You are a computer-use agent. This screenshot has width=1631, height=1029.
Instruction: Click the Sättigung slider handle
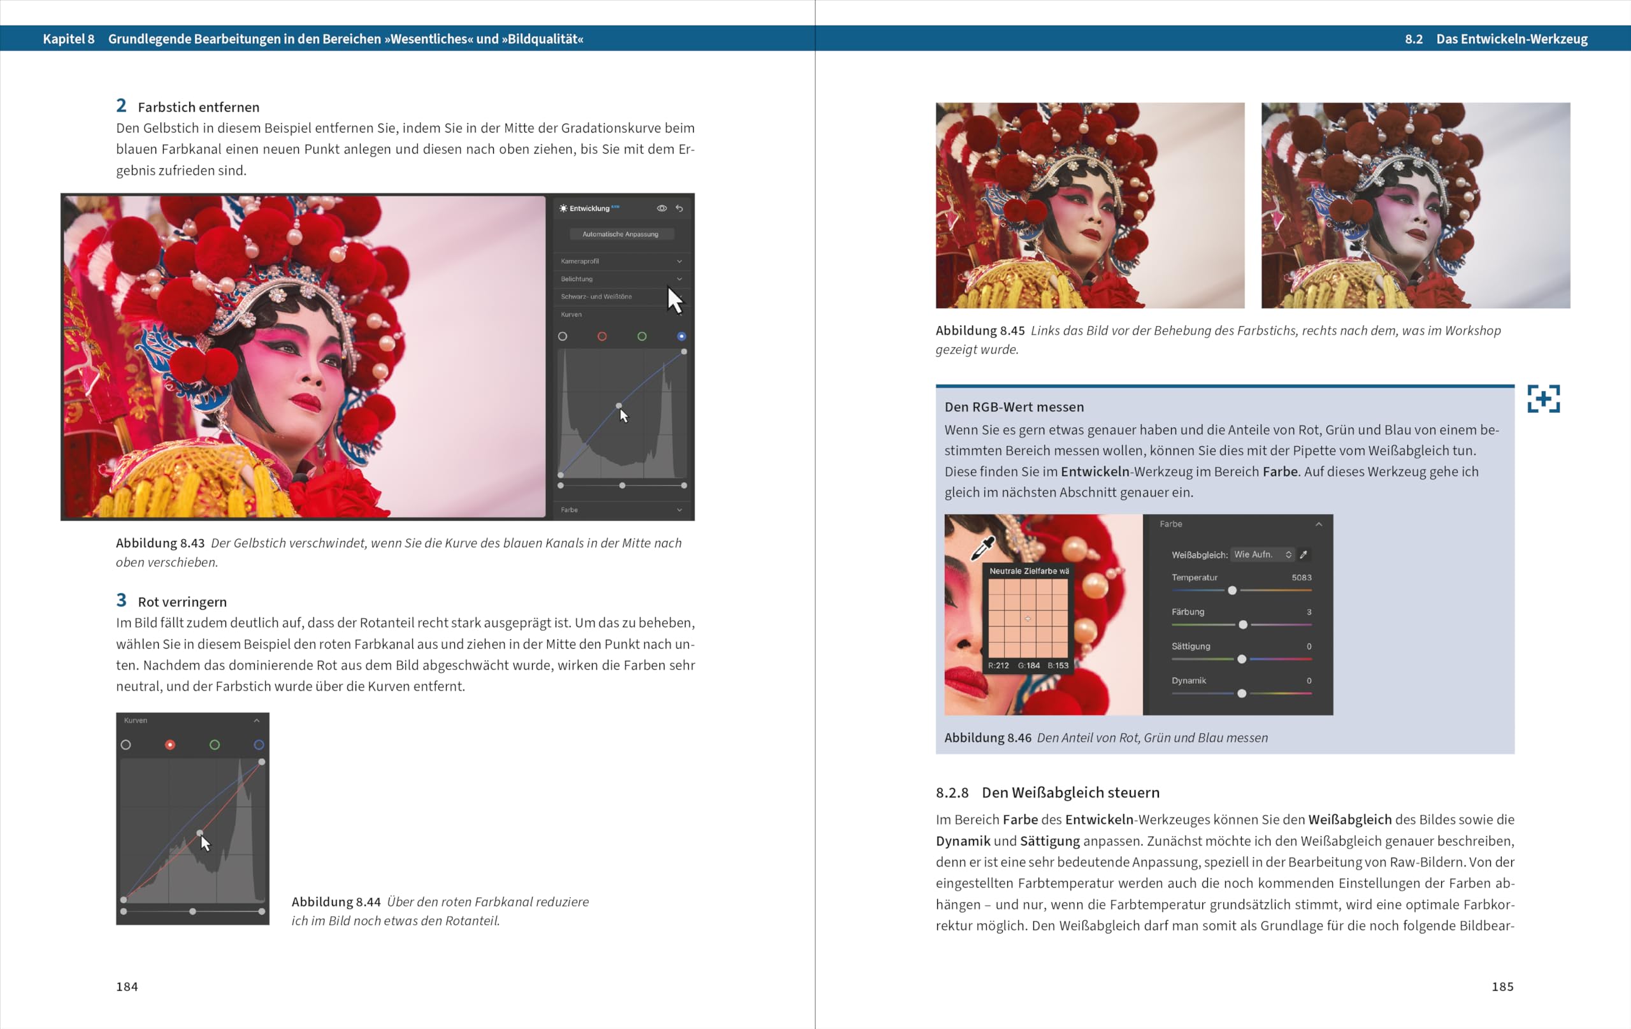coord(1242,659)
